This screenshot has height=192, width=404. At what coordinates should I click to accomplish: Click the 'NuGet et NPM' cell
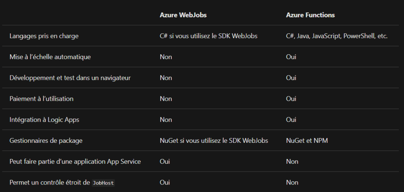(x=304, y=140)
